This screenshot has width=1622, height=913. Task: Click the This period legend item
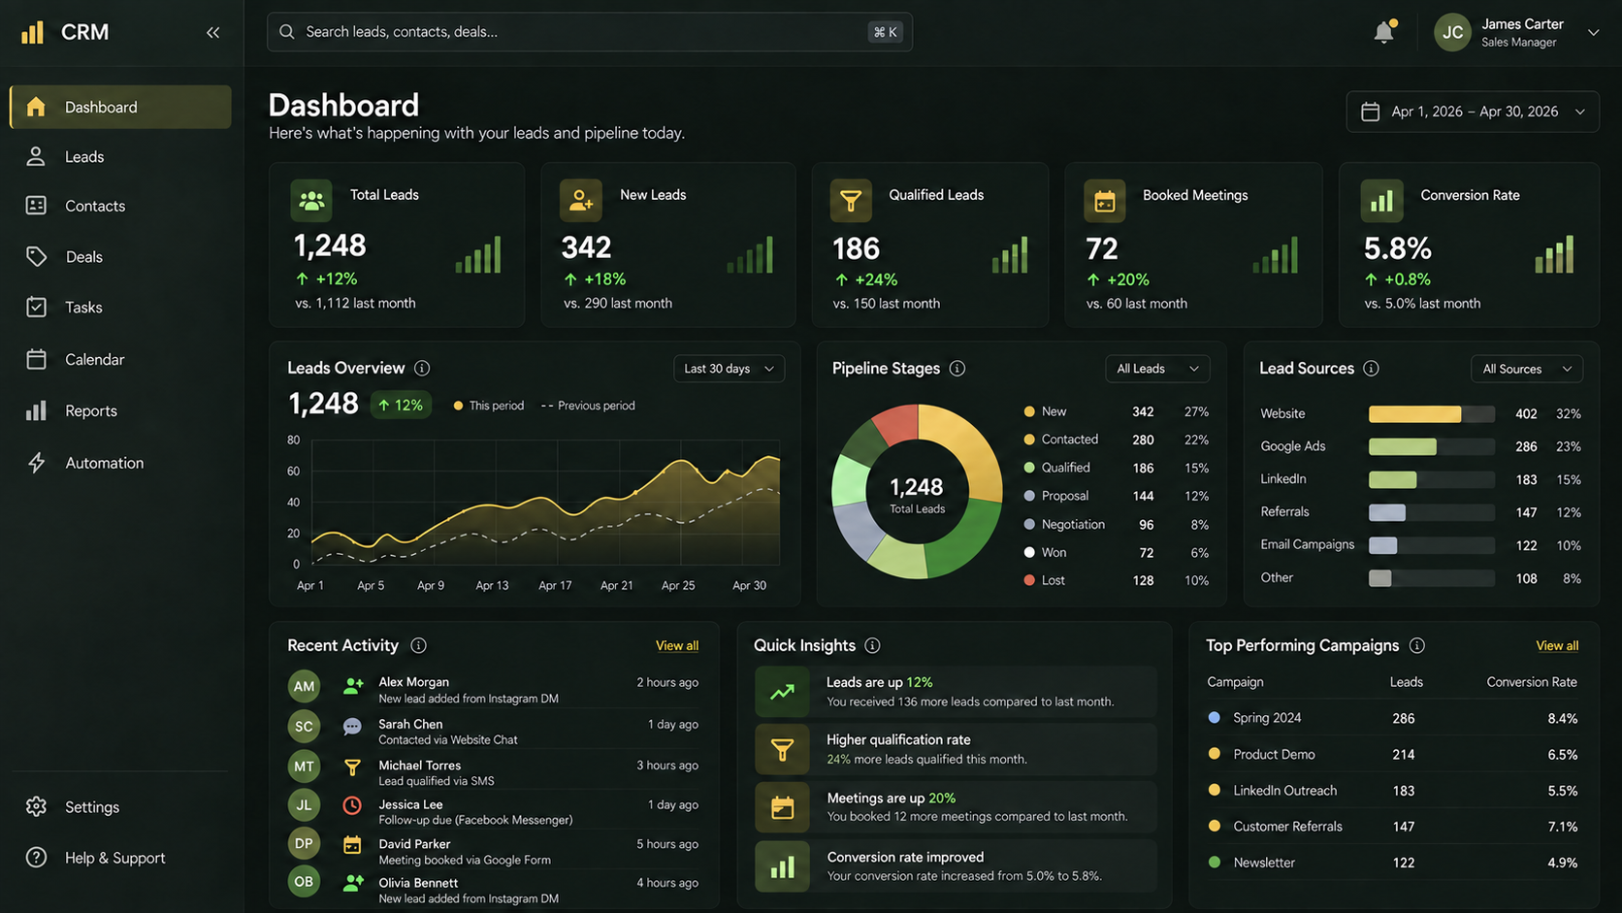tap(488, 406)
